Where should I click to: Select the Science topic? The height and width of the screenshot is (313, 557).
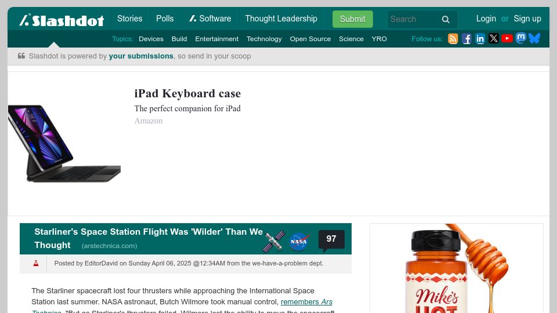click(351, 39)
